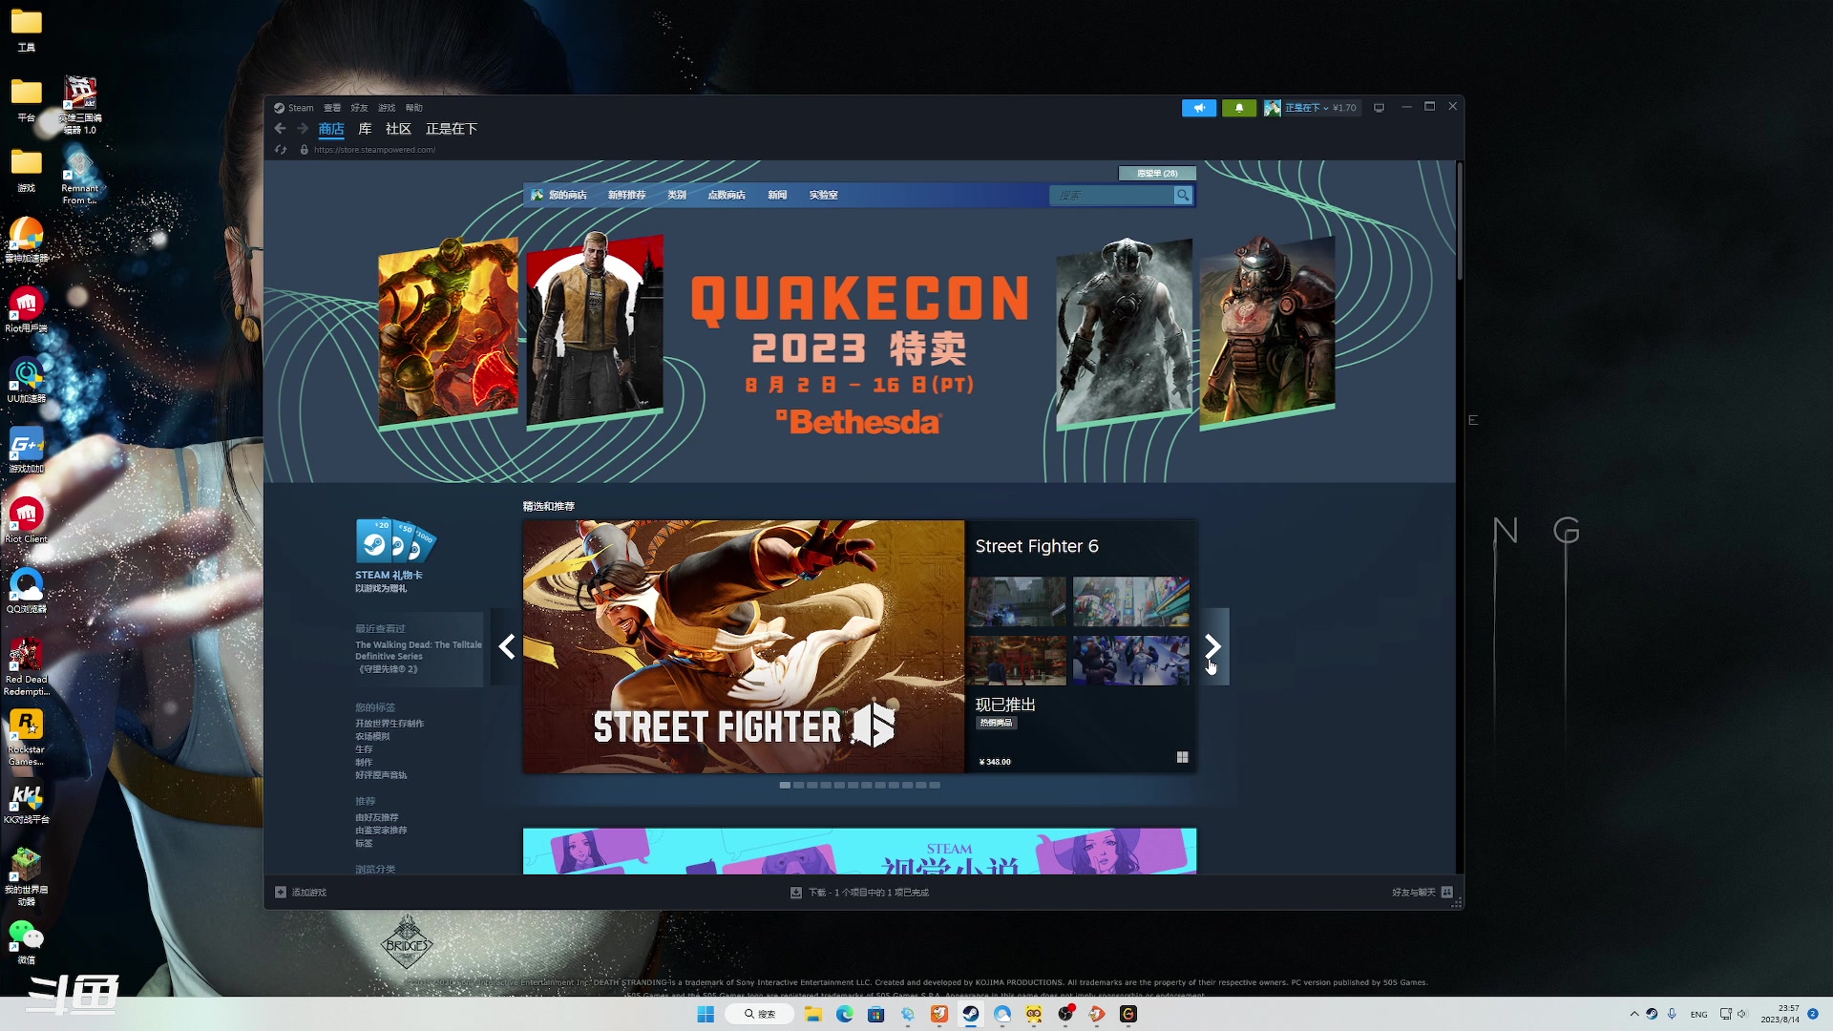This screenshot has width=1833, height=1031.
Task: Open Edge browser from the taskbar
Action: (x=845, y=1015)
